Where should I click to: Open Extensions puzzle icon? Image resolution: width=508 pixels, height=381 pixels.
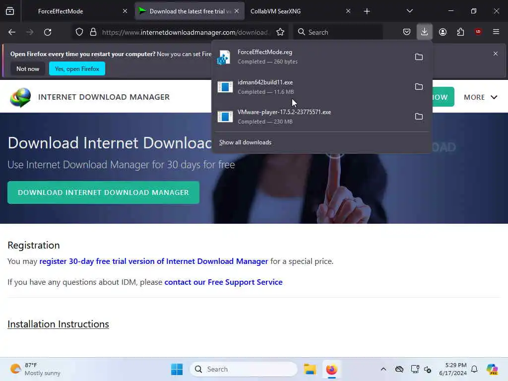click(x=460, y=32)
